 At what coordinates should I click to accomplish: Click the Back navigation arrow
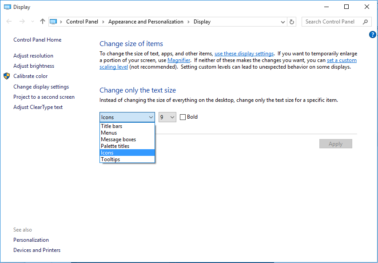(x=9, y=22)
